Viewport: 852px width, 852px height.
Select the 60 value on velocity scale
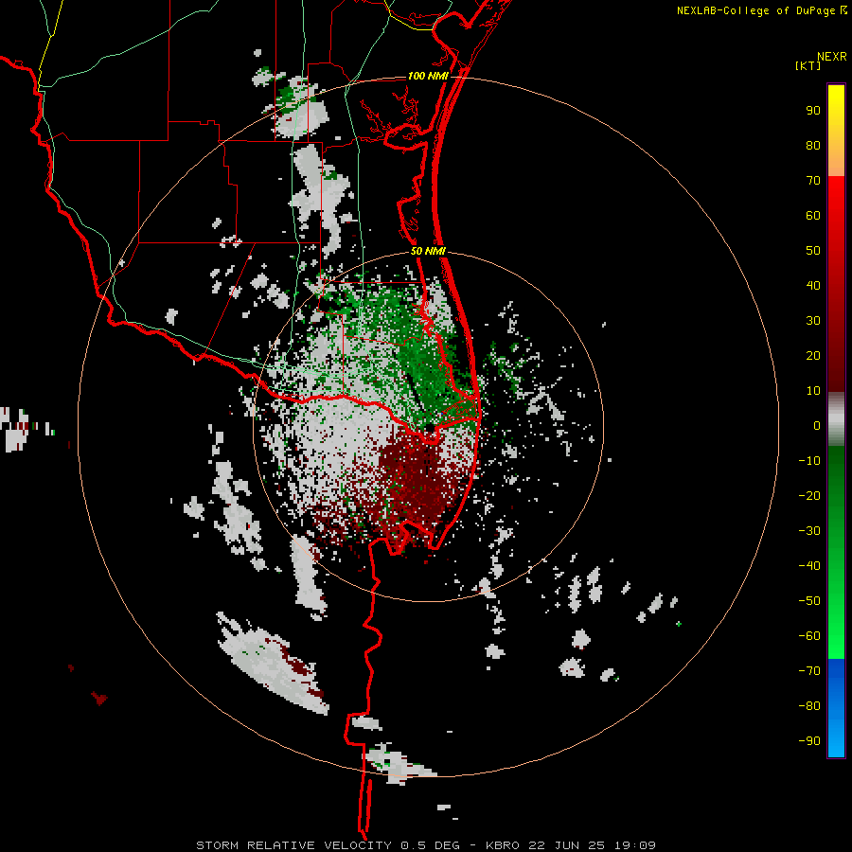tap(813, 215)
